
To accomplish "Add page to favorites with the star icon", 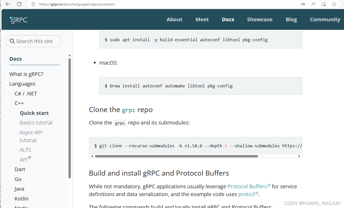I will coord(334,4).
